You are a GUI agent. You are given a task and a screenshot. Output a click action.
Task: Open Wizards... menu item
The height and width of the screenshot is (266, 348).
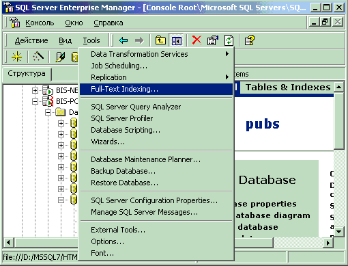[156, 142]
